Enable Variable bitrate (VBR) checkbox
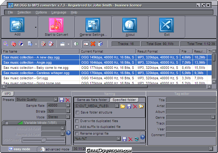The image size is (218, 153). [x=6, y=123]
